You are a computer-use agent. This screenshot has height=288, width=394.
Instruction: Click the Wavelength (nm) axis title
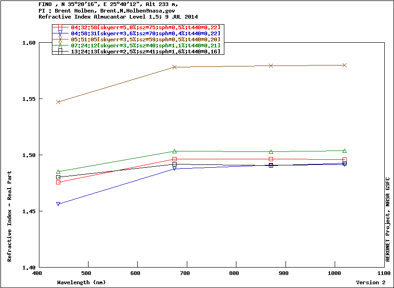81,282
